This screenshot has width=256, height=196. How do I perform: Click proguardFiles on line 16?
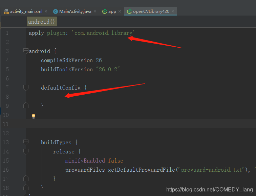[x=85, y=170]
